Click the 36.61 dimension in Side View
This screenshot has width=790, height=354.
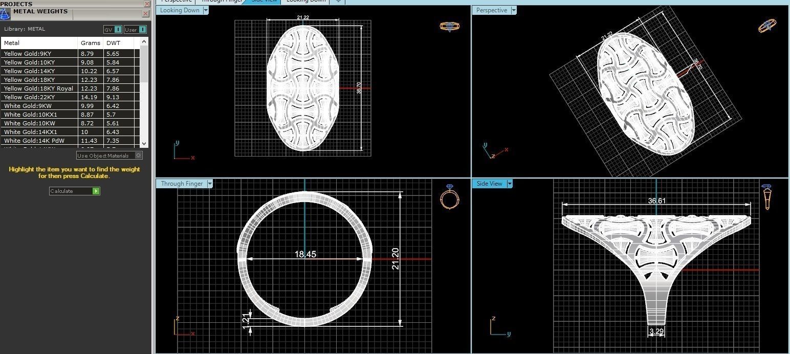pyautogui.click(x=656, y=201)
